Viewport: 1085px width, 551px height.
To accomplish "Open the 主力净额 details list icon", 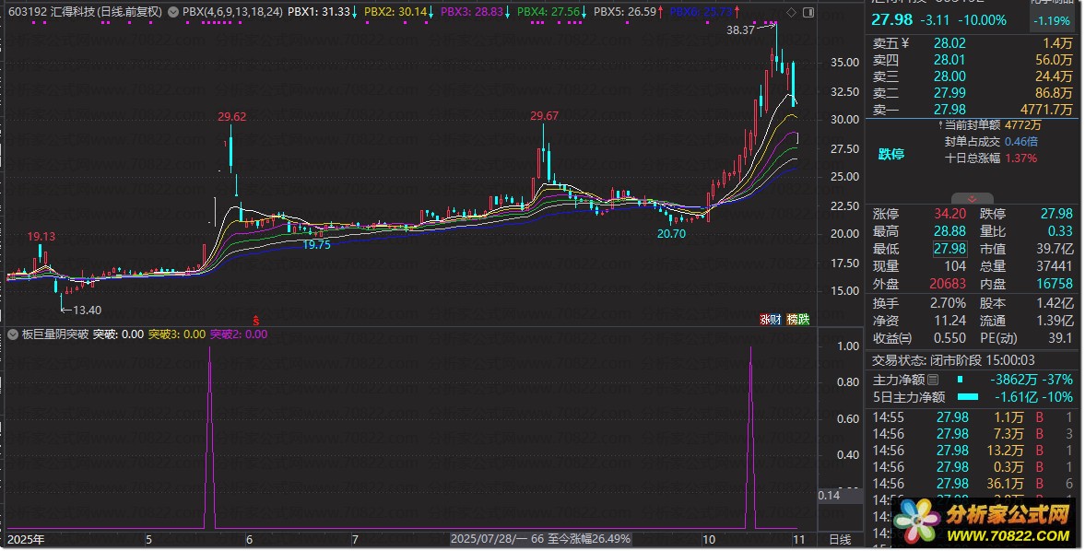I will (x=933, y=380).
